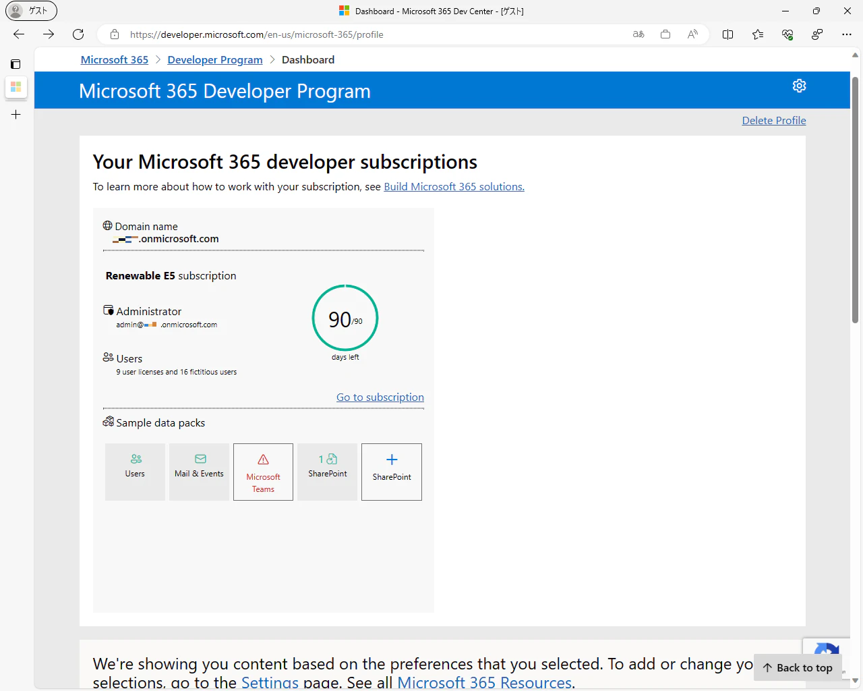The height and width of the screenshot is (691, 863).
Task: Open the guest profile button
Action: tap(31, 11)
